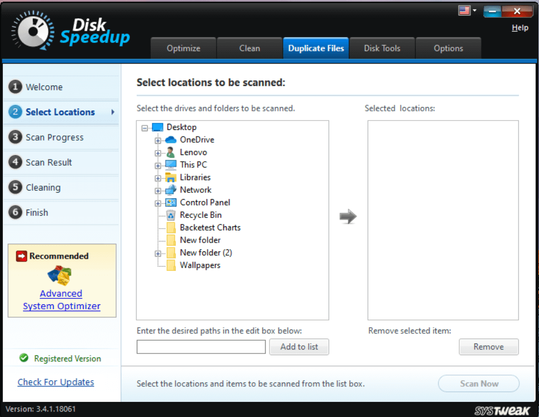Click the Cleaning step label
This screenshot has height=417, width=539.
pos(44,187)
